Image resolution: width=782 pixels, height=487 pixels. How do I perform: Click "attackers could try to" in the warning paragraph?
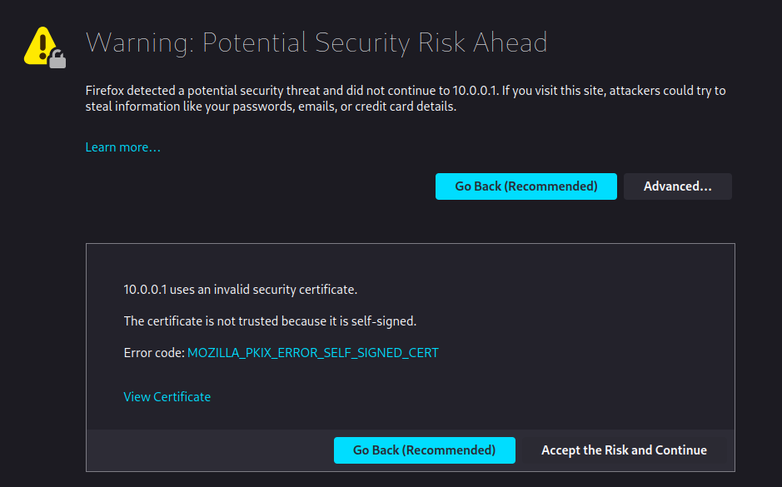point(667,91)
